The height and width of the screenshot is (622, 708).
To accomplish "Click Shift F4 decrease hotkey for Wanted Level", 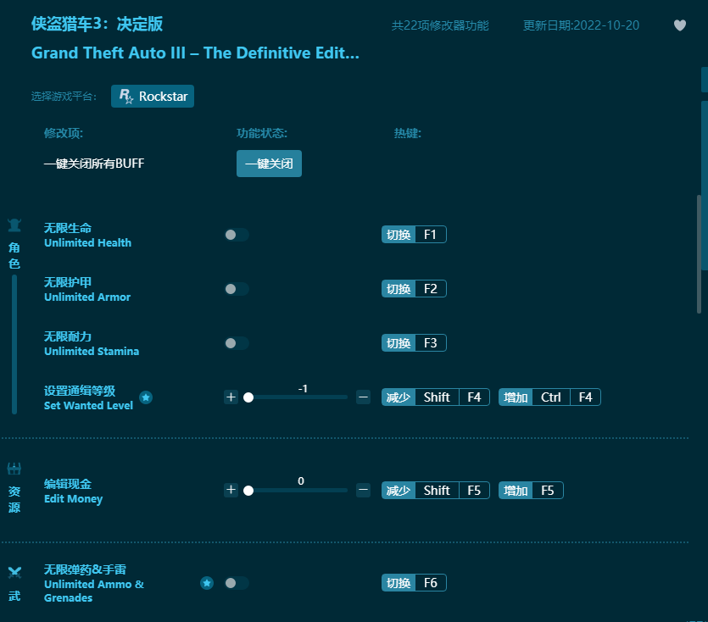I will [436, 397].
